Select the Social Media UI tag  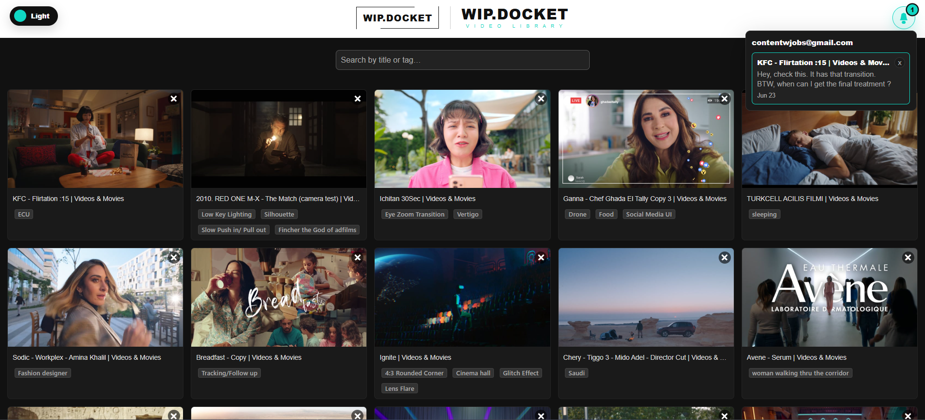pyautogui.click(x=649, y=214)
